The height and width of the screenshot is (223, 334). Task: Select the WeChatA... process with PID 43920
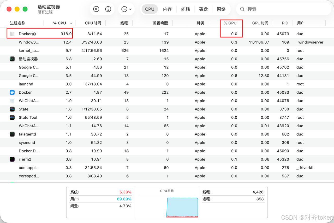pyautogui.click(x=29, y=126)
